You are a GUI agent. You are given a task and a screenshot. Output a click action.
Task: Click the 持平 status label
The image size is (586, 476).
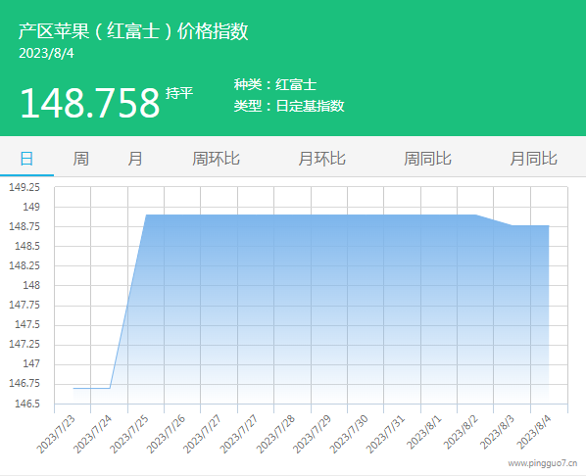coord(179,93)
